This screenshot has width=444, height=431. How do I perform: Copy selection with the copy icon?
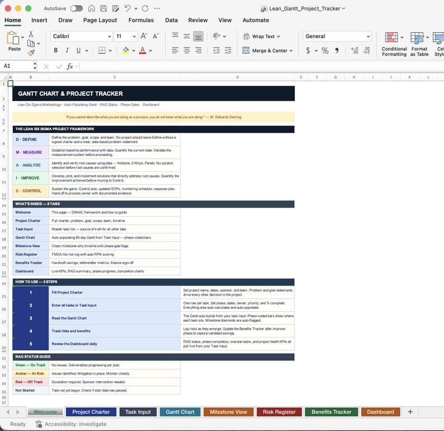[31, 43]
